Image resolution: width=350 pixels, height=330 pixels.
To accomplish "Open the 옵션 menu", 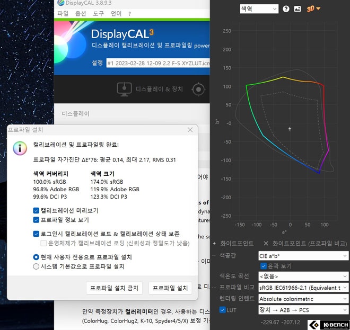I will click(81, 14).
